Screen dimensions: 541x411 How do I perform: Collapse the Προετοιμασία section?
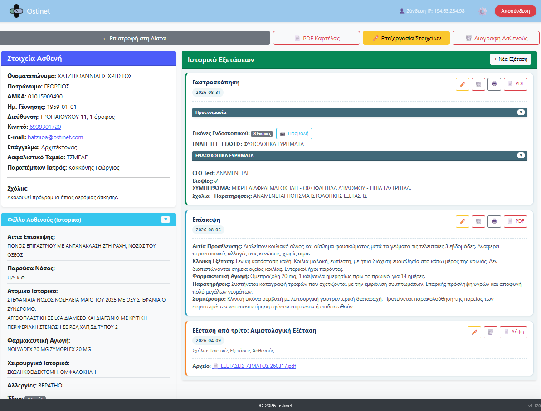[x=521, y=113]
